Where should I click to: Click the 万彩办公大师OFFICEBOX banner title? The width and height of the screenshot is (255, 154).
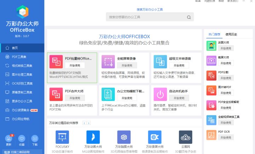(x=124, y=37)
